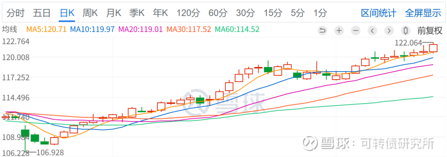
Task: Zoom in chart with plus icon
Action: tap(339, 30)
